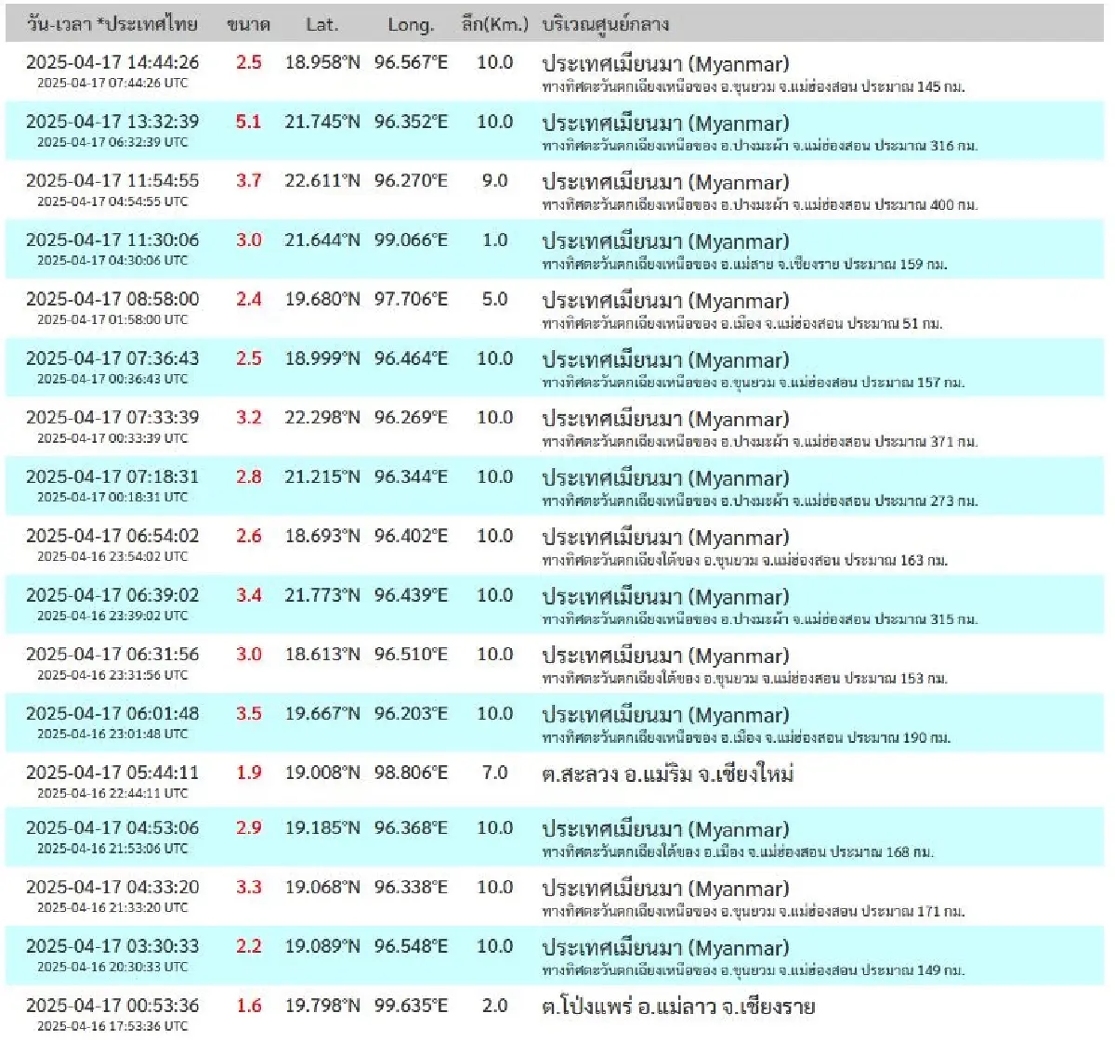
Task: Select the 1.6 magnitude Mae Lao entry
Action: click(x=247, y=1004)
